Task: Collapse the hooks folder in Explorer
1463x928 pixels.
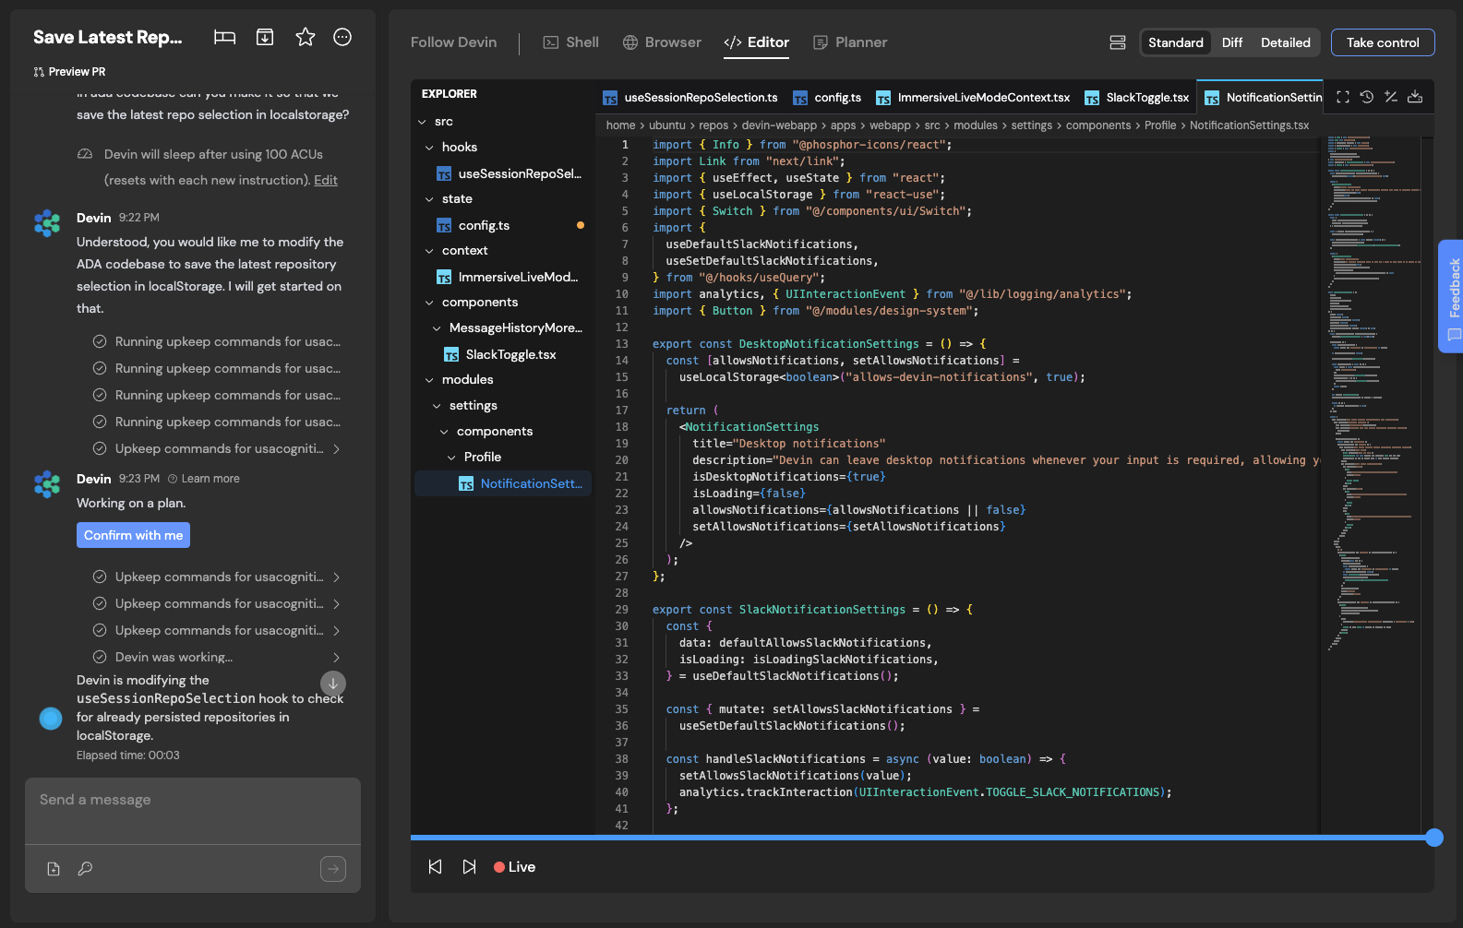Action: click(429, 148)
